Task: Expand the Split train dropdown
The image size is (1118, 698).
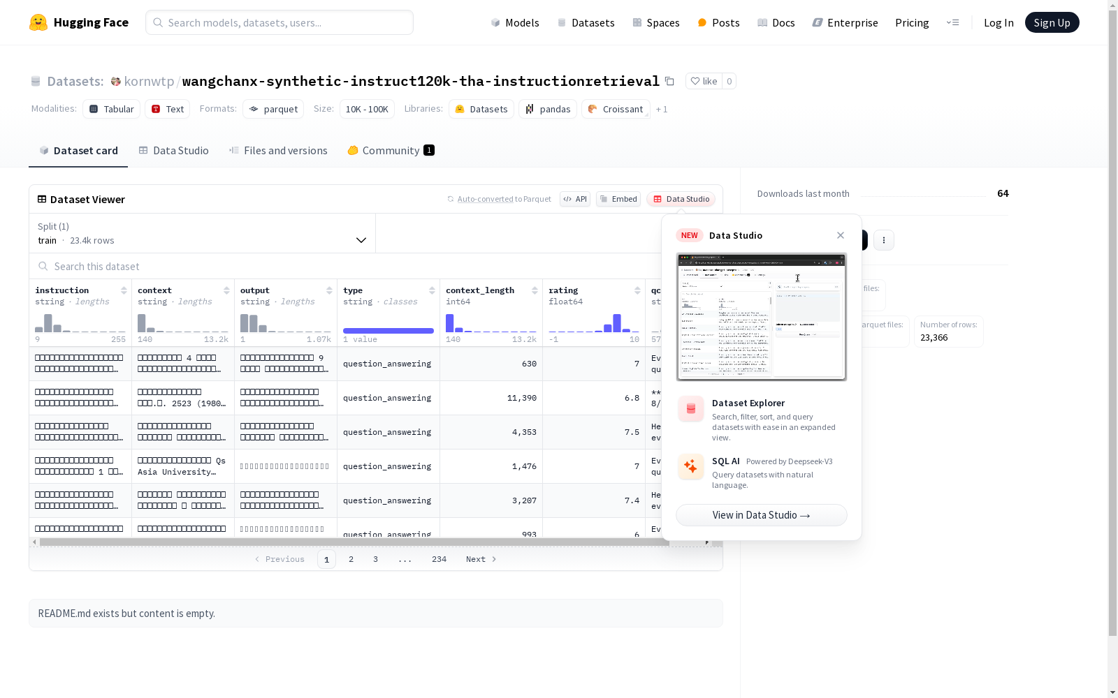Action: (203, 233)
